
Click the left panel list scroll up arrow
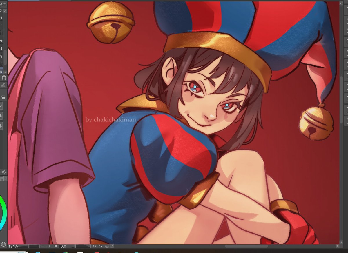[5, 11]
